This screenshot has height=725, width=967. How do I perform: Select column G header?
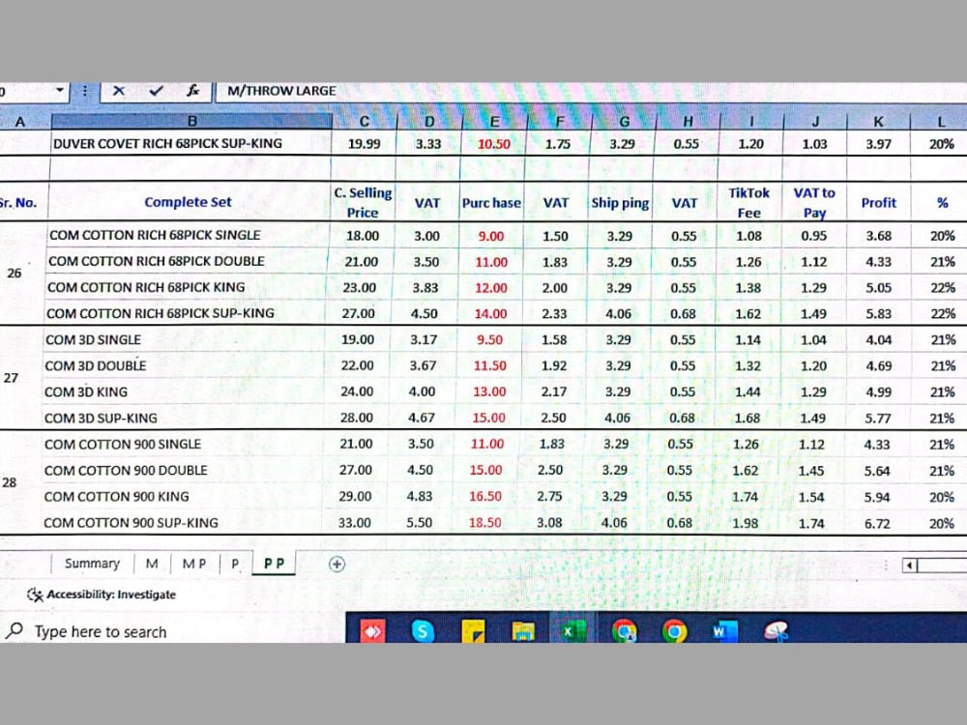tap(624, 122)
